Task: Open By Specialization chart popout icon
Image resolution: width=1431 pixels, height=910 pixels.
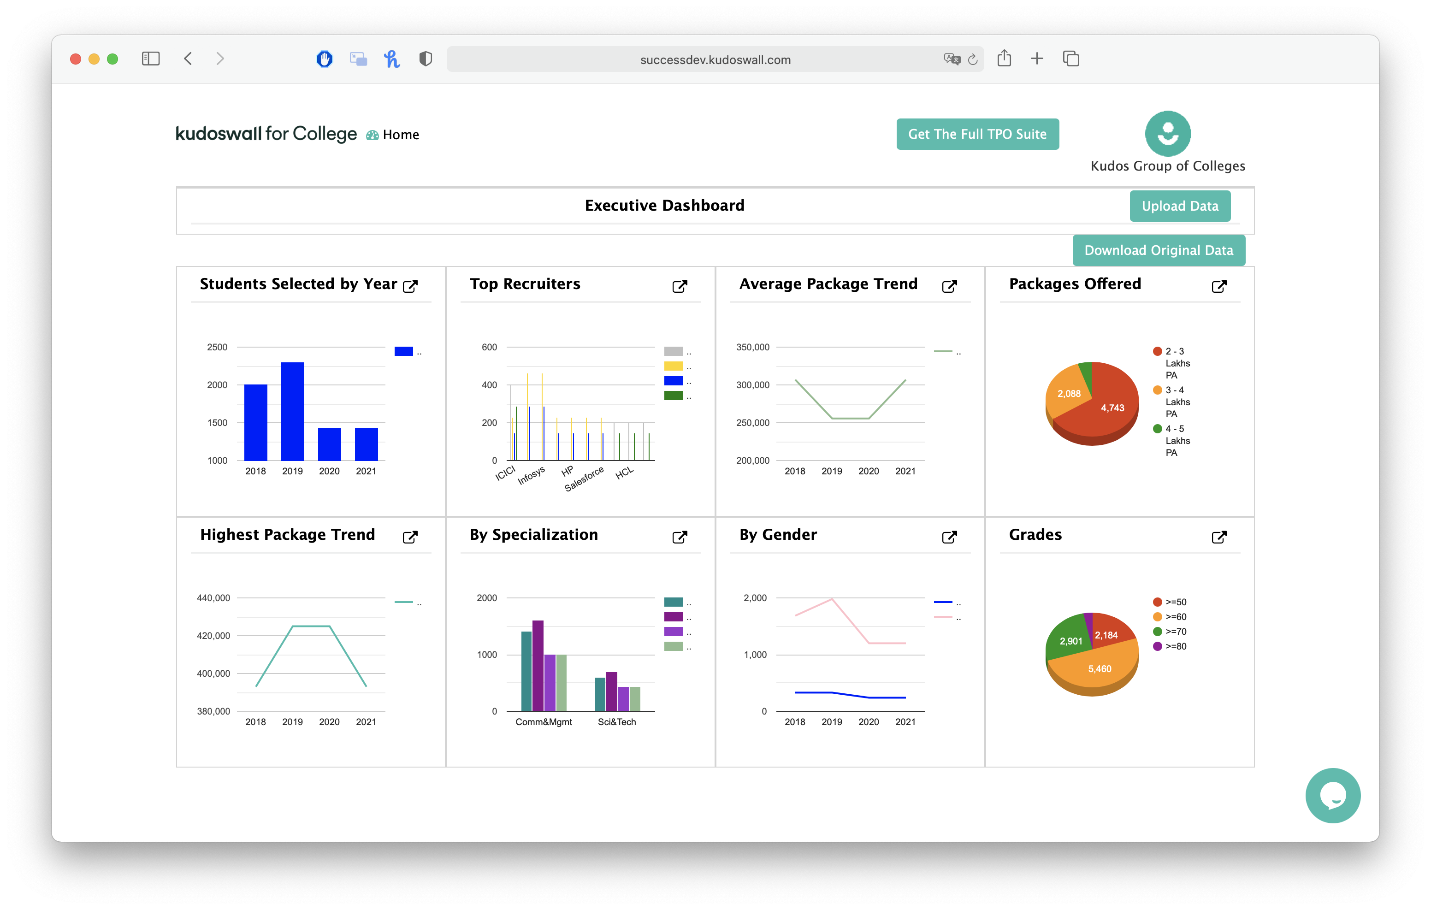Action: (x=679, y=537)
